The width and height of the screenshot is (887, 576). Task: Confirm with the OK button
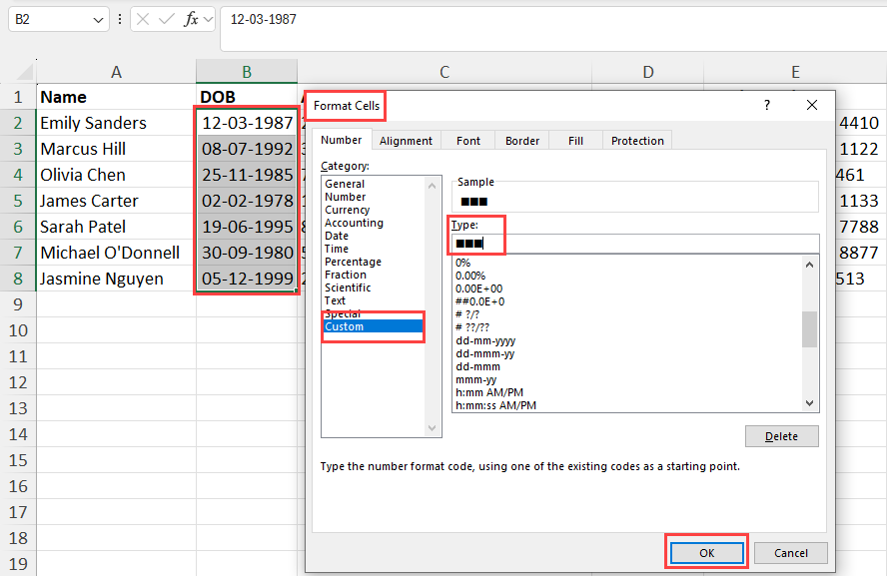coord(707,553)
